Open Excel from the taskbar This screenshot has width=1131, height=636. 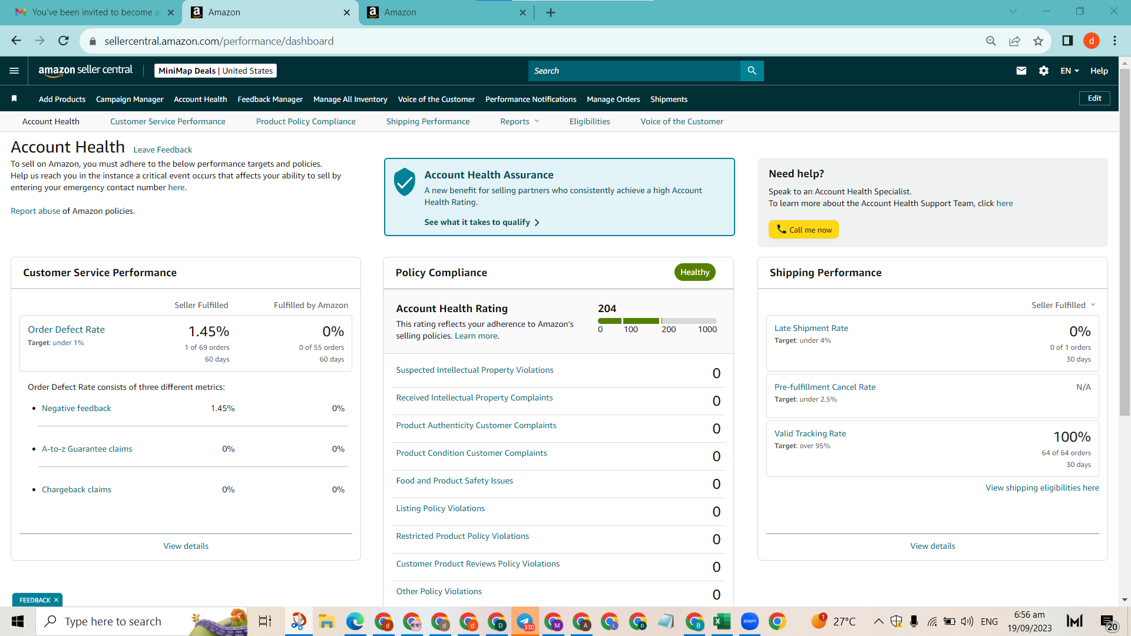722,621
